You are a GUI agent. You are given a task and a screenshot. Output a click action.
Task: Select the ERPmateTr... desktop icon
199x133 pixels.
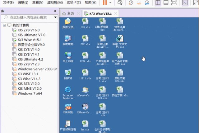[x=85, y=109]
